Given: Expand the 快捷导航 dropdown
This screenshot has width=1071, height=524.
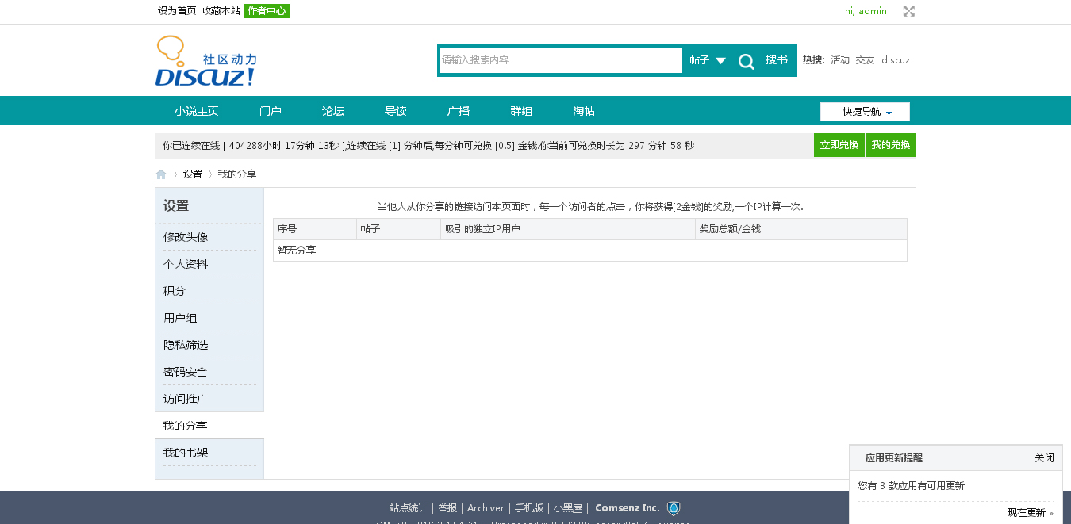Looking at the screenshot, I should 865,112.
